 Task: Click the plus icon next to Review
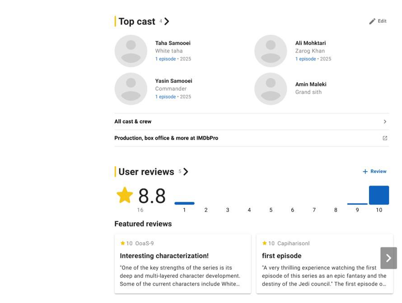(365, 172)
